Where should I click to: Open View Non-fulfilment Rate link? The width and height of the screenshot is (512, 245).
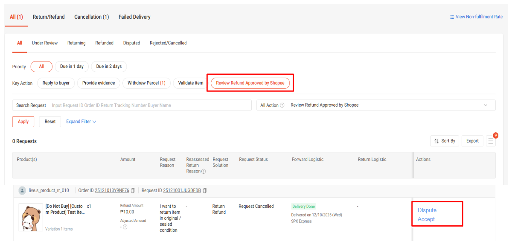pos(479,17)
